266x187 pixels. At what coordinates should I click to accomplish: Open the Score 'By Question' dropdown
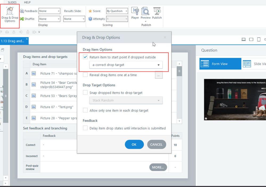click(x=117, y=11)
